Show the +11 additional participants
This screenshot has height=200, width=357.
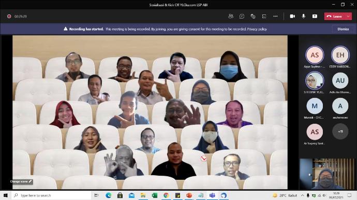pos(340,131)
